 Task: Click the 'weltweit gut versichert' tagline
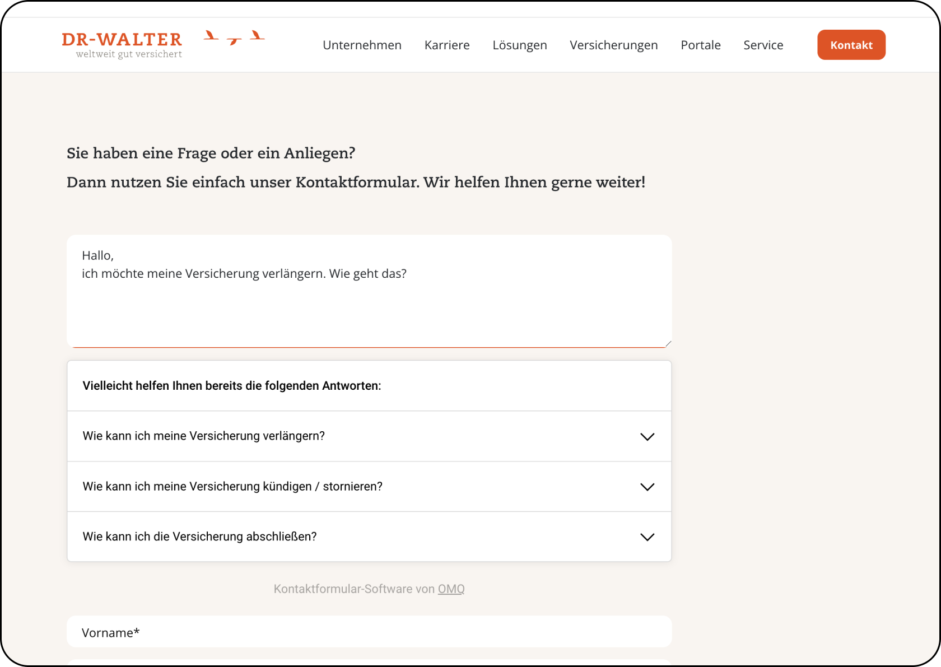pyautogui.click(x=129, y=54)
